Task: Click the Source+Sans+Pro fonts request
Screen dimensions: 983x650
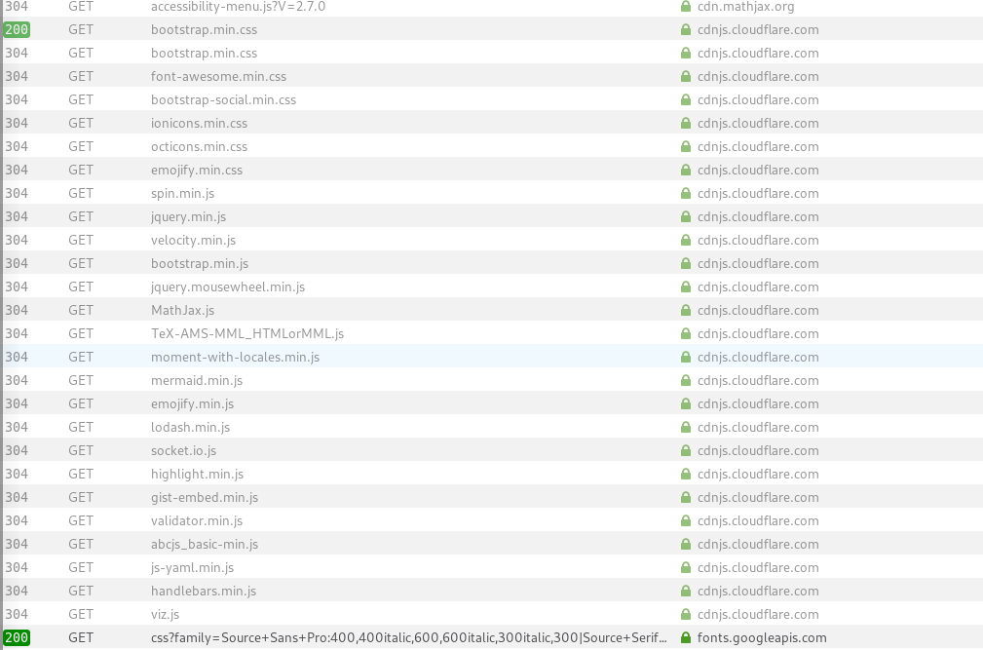Action: (x=409, y=637)
